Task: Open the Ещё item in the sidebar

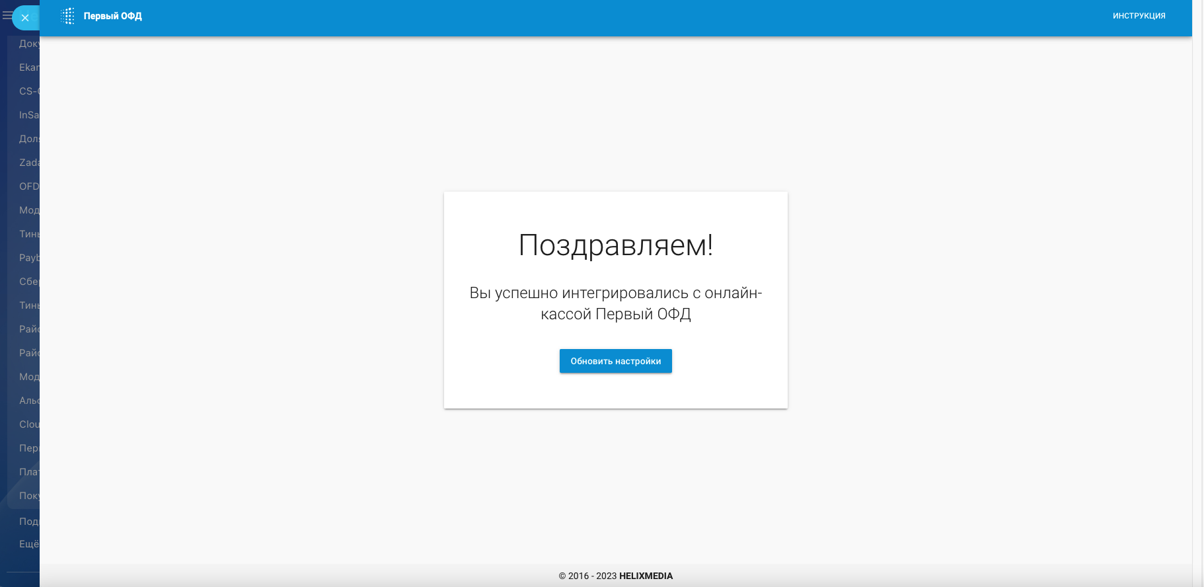Action: 29,544
